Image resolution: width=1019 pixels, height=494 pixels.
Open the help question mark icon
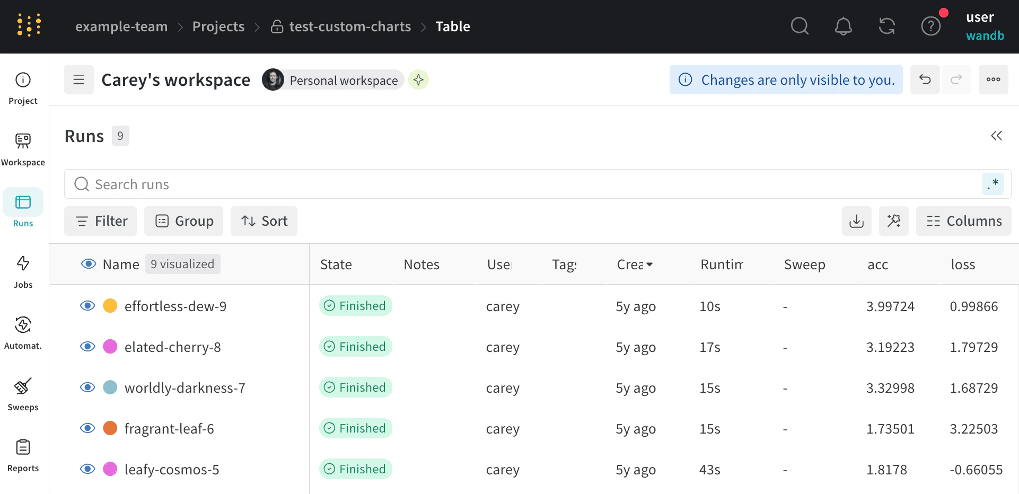(930, 26)
